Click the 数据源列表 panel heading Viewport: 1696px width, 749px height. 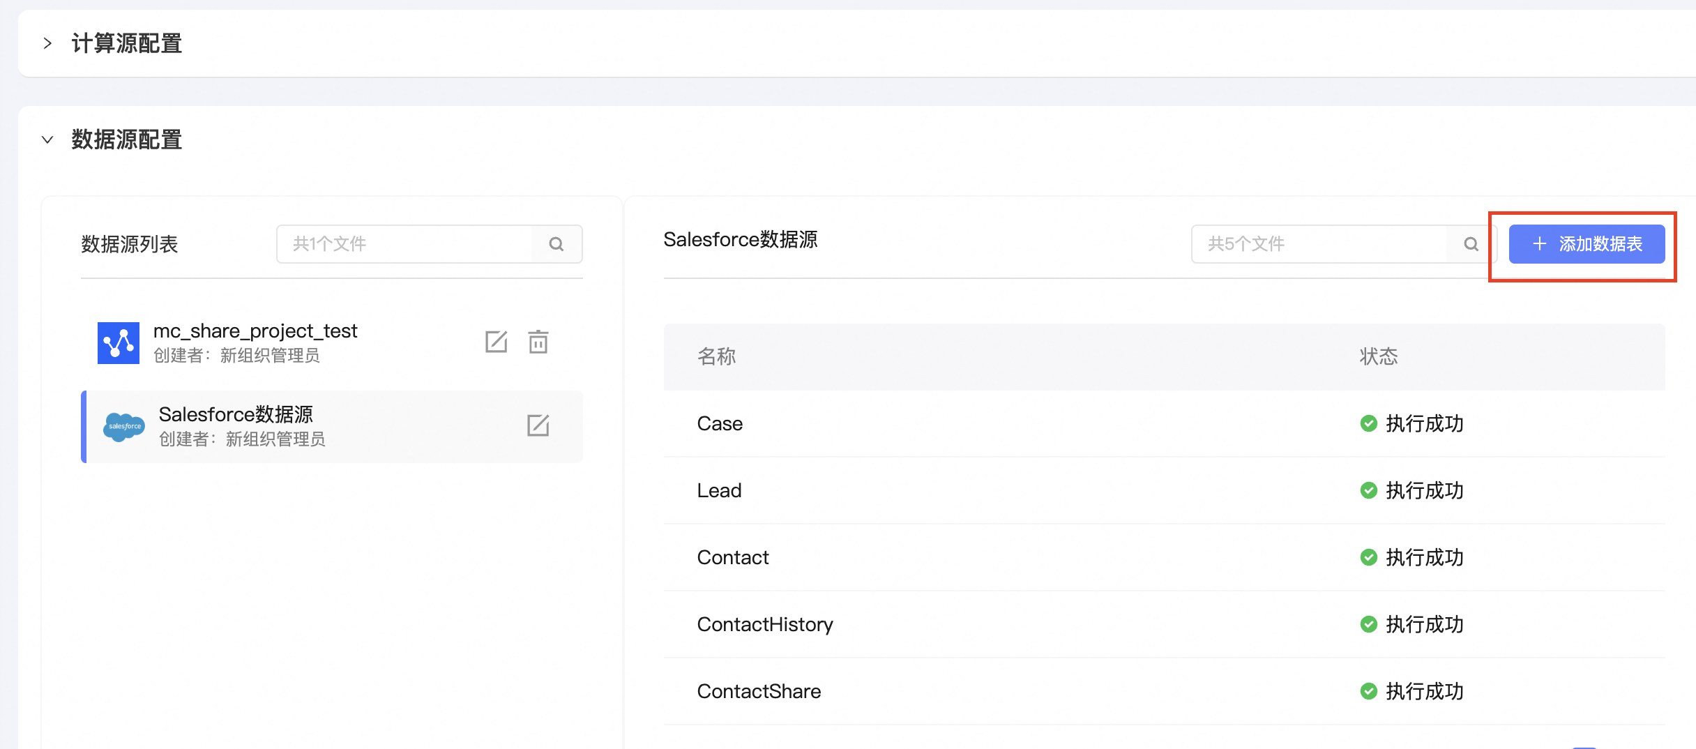coord(130,244)
